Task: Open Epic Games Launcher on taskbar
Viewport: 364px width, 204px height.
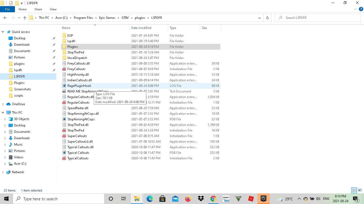Action: [x=263, y=199]
